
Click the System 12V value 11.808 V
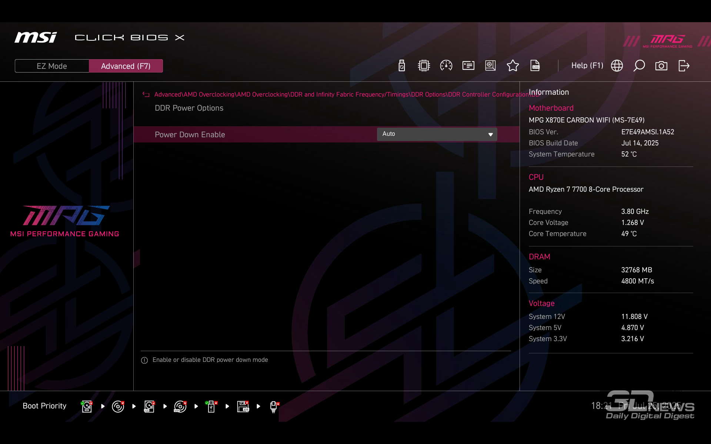634,317
